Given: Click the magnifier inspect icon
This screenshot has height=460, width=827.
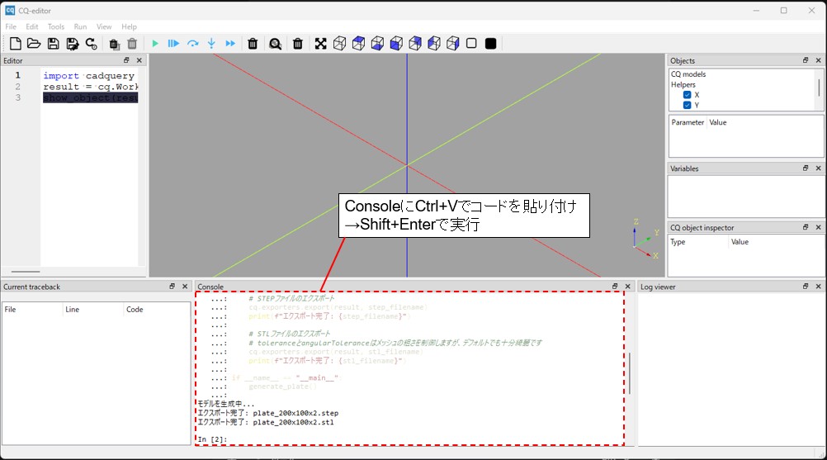Looking at the screenshot, I should point(275,44).
